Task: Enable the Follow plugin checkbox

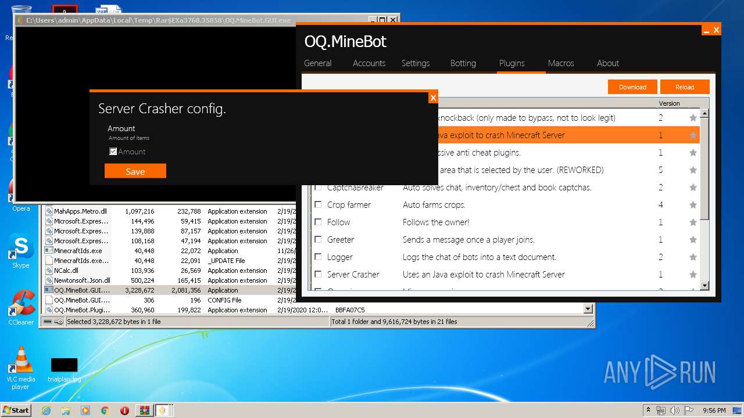Action: [x=318, y=222]
